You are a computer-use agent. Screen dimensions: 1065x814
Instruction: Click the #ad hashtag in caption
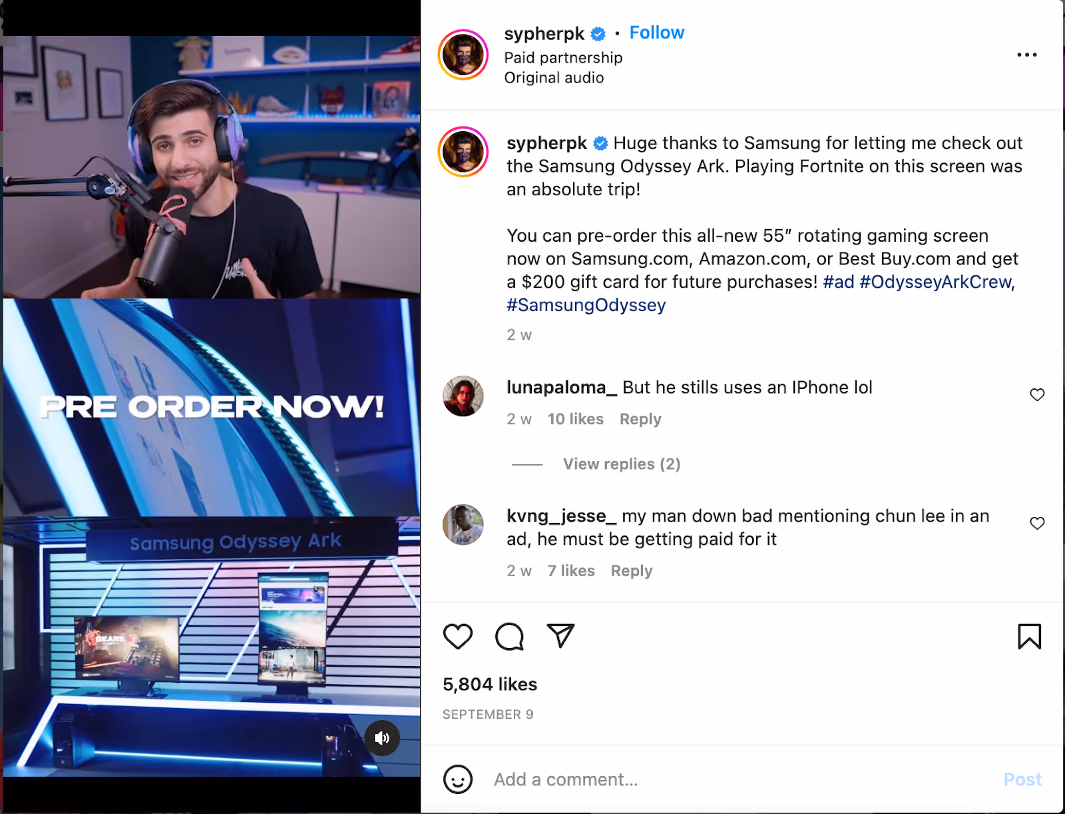point(838,282)
